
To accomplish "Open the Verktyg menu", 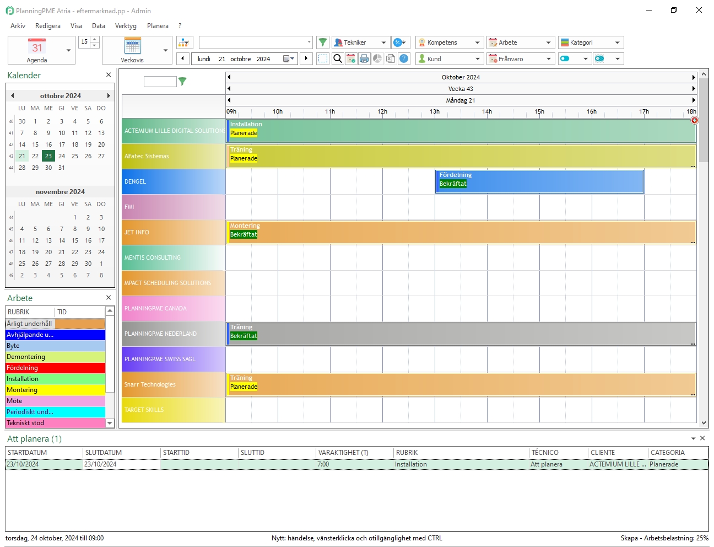I will click(x=126, y=26).
